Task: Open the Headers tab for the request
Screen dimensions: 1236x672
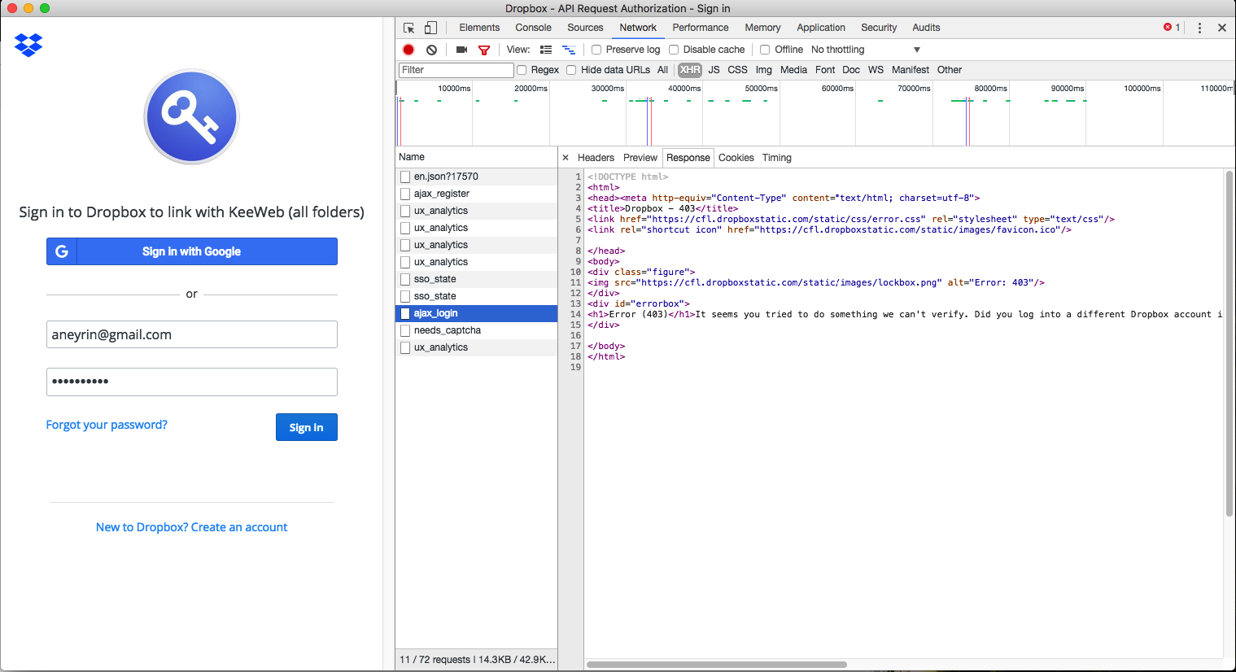Action: 596,157
